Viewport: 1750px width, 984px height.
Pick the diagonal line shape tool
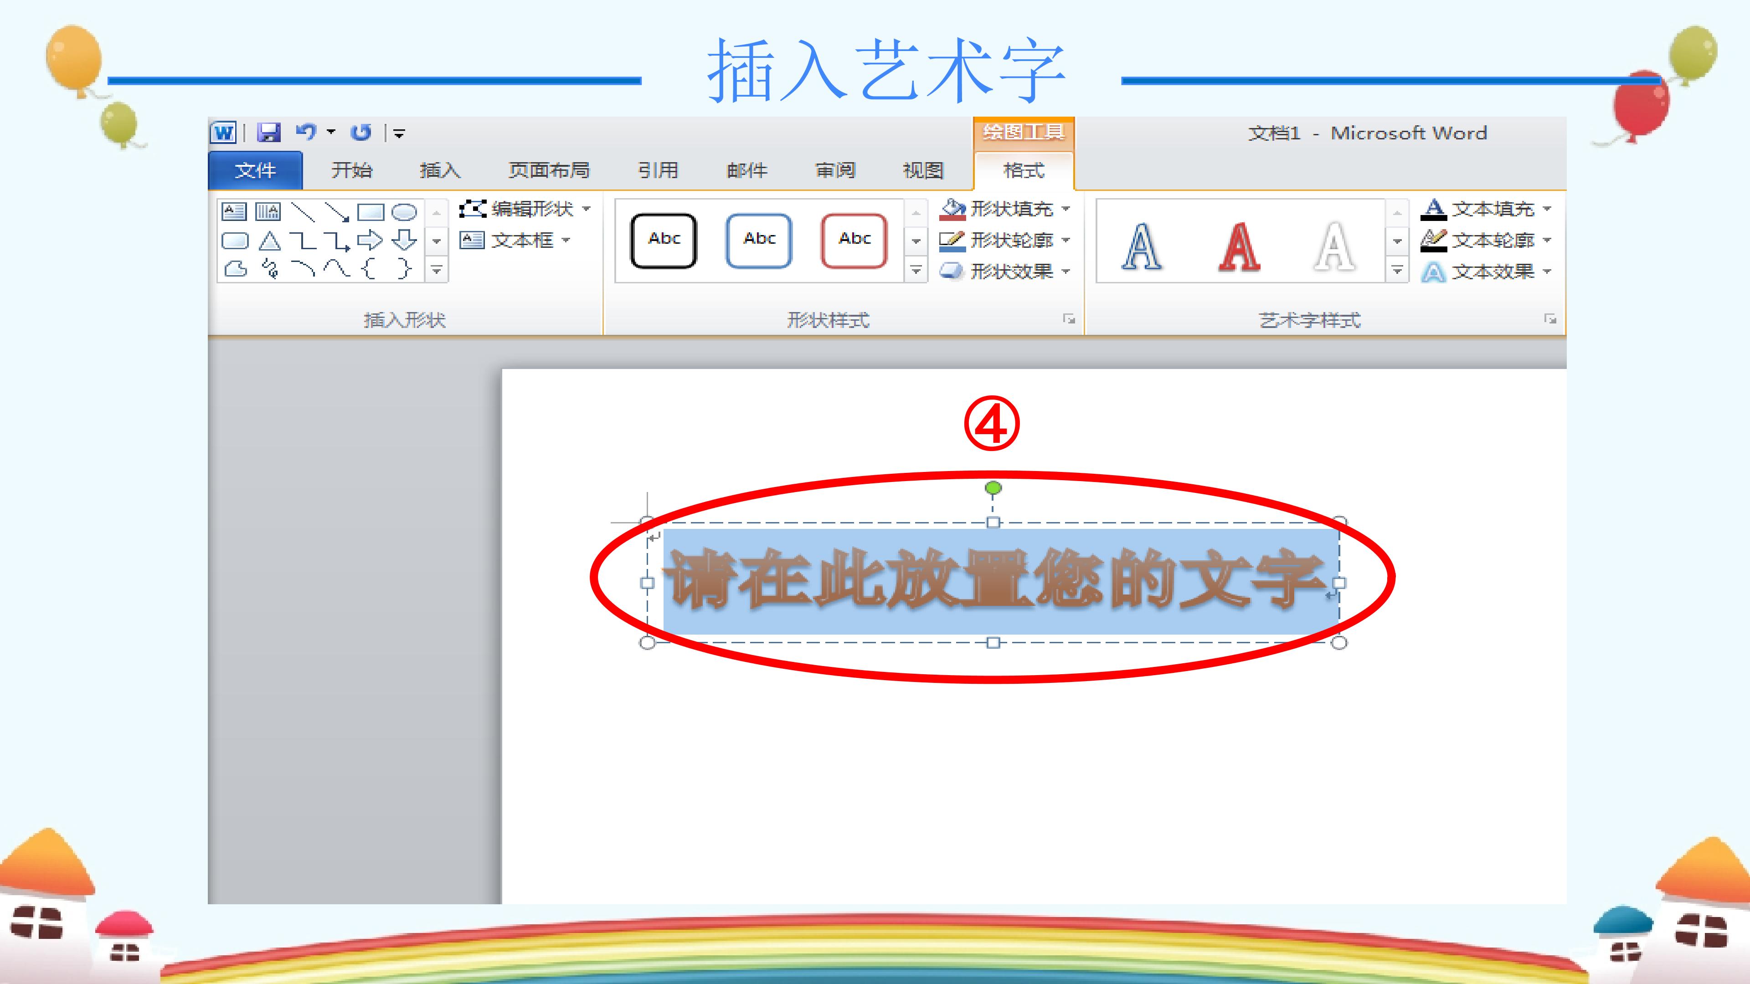303,213
